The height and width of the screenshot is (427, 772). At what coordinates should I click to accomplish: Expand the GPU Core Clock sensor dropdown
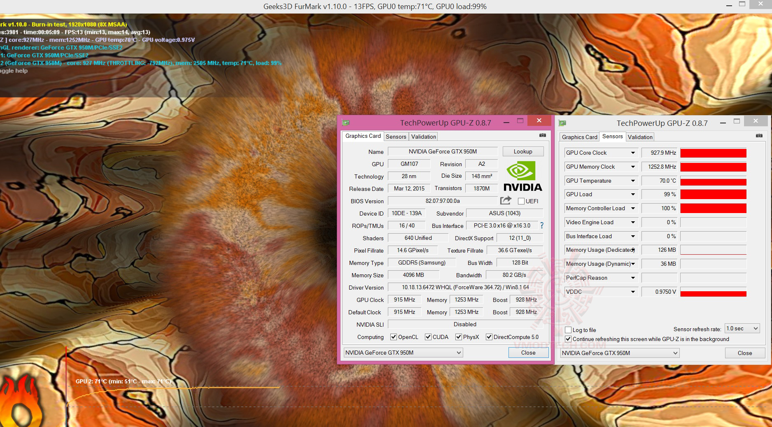[x=633, y=153]
